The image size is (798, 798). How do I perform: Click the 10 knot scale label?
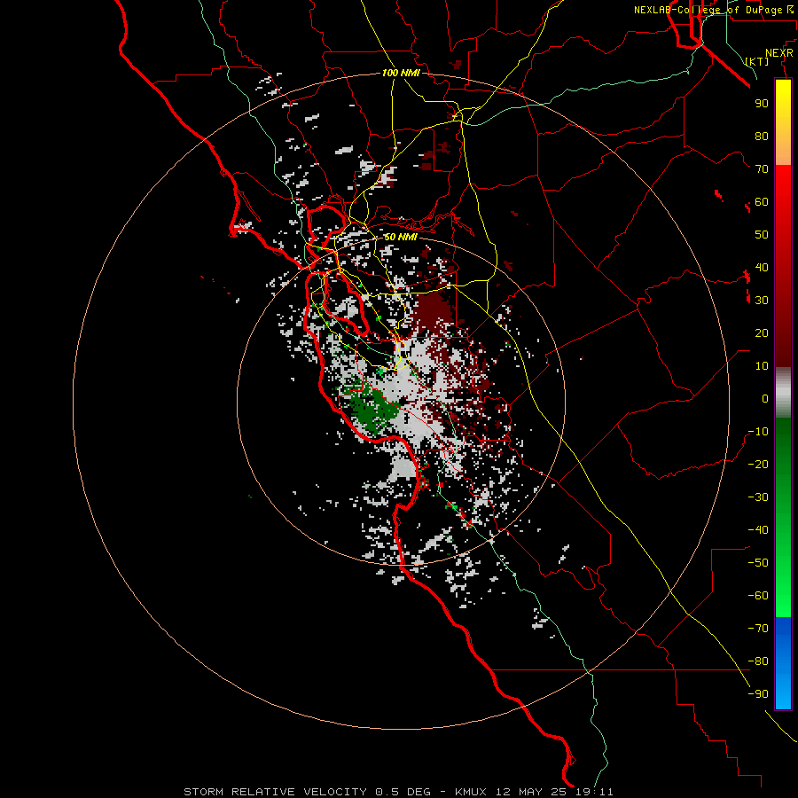[x=762, y=366]
